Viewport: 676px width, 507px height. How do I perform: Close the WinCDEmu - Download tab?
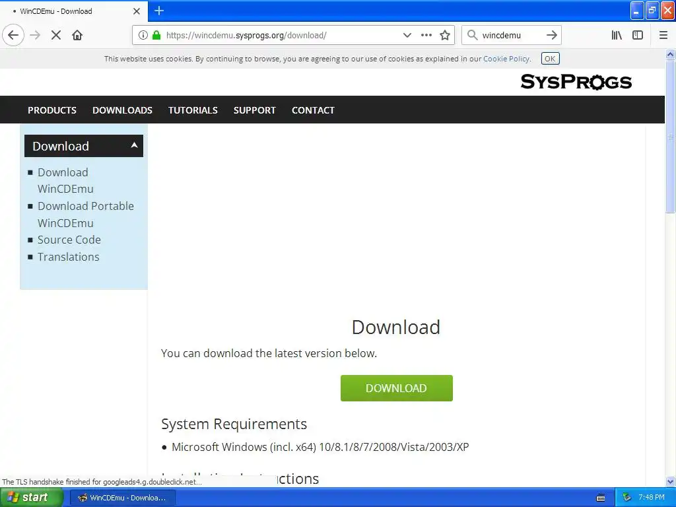(x=137, y=11)
